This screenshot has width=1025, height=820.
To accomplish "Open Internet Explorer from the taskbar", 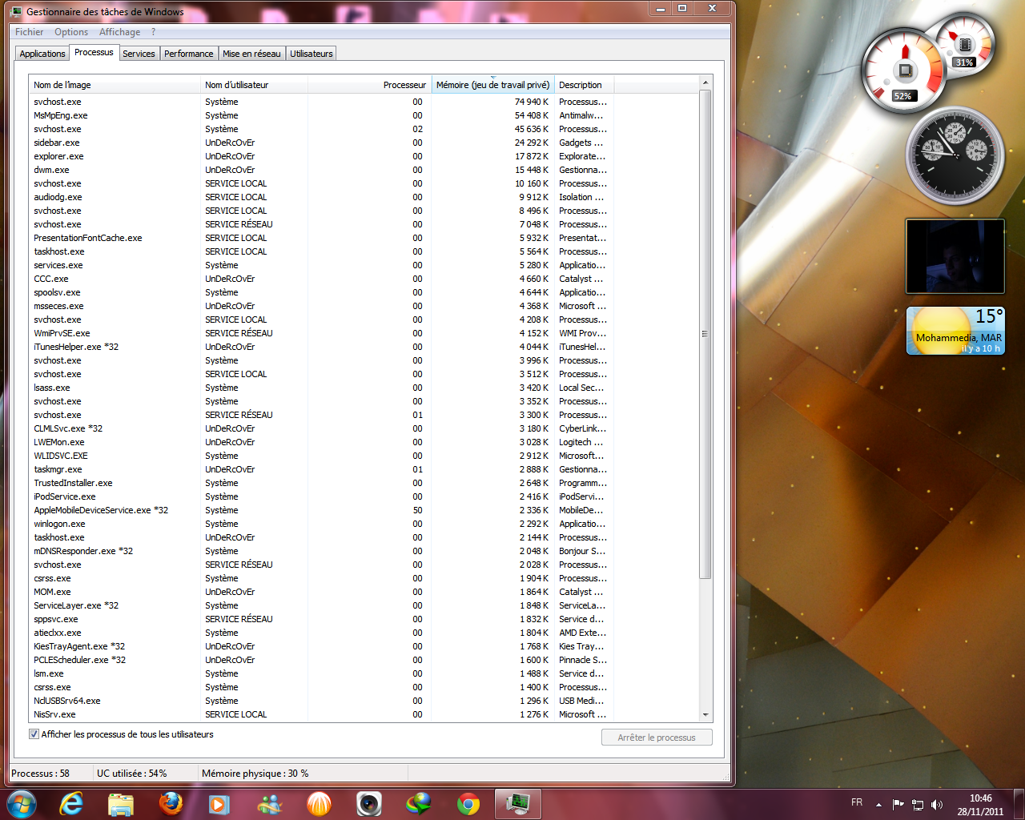I will [71, 803].
